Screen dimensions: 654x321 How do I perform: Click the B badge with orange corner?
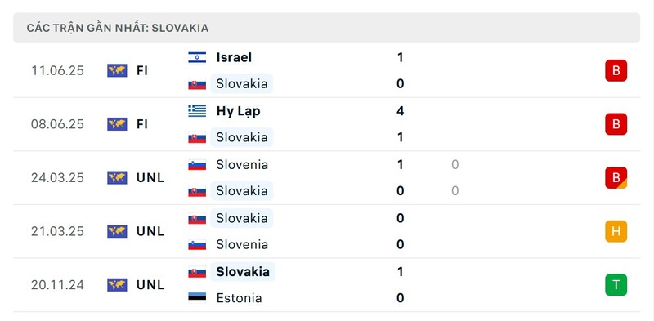point(616,177)
